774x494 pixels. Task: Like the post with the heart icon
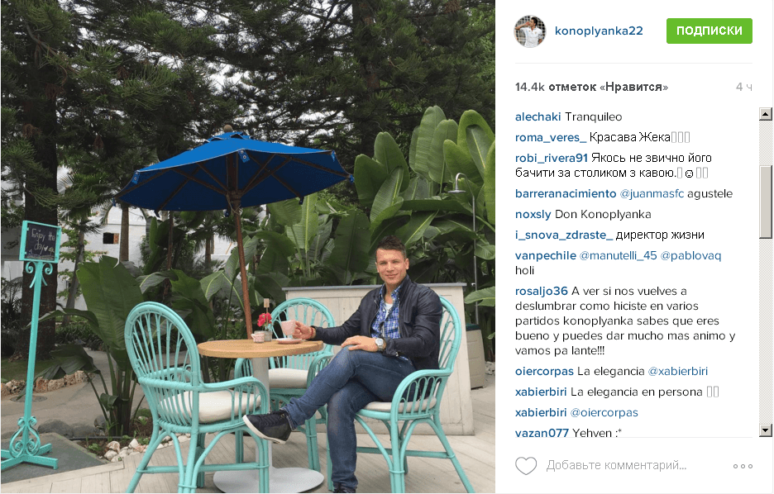click(x=526, y=465)
